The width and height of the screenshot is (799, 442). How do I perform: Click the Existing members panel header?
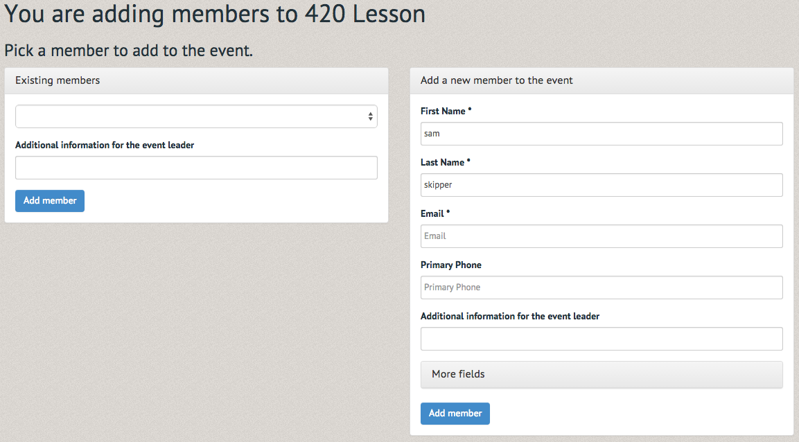pos(196,80)
